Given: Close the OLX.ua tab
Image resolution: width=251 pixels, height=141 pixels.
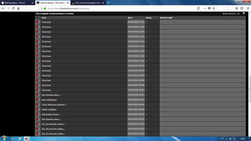Looking at the screenshot, I should (x=32, y=3).
